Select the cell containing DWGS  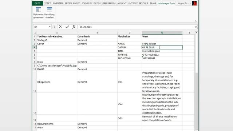point(57,69)
